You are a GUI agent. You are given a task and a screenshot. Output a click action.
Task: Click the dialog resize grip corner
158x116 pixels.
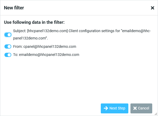click(156, 114)
